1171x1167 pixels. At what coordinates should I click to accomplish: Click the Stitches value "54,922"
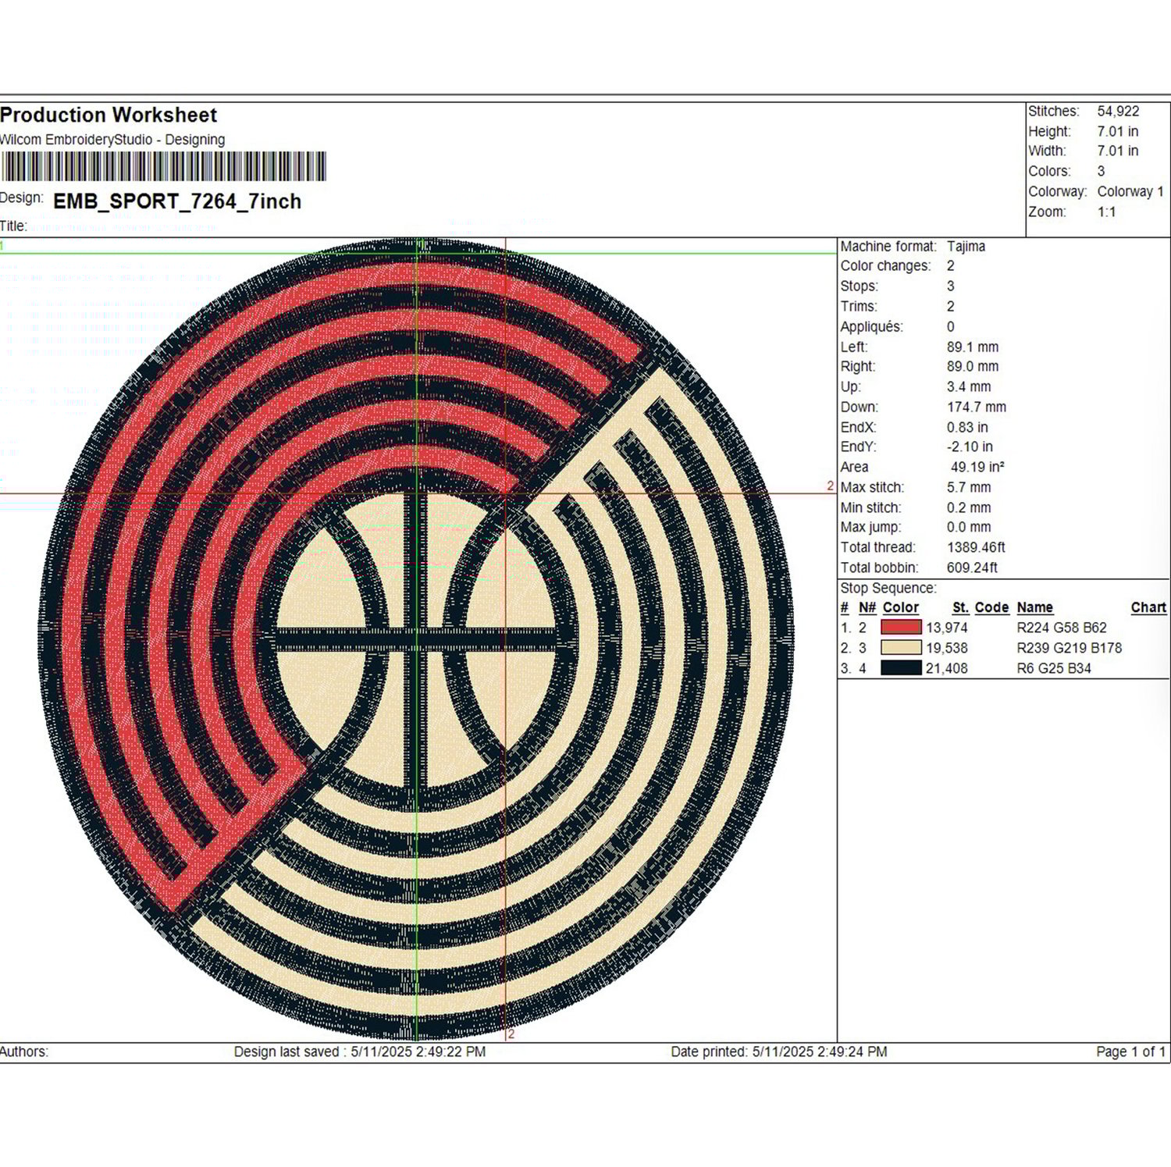click(x=1118, y=112)
